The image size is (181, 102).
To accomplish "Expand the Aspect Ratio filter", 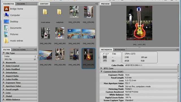I will tap(4, 76).
